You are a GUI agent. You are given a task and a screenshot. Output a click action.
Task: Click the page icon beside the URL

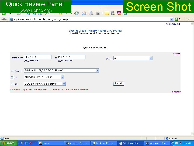[x=11, y=19]
